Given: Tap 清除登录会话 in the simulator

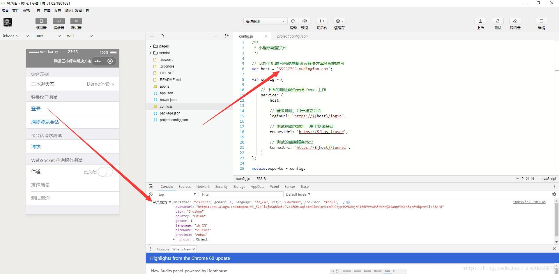Looking at the screenshot, I should point(45,122).
